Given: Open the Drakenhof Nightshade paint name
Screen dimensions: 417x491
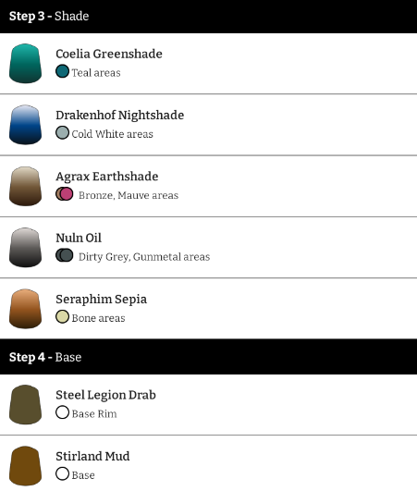Looking at the screenshot, I should [x=120, y=116].
